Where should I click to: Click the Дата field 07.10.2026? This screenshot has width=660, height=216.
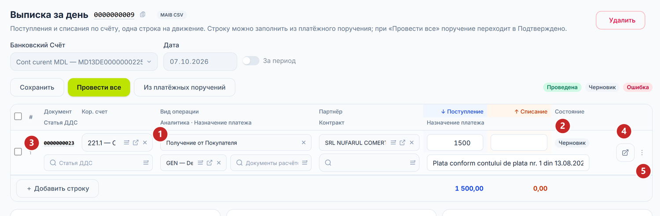tap(200, 62)
